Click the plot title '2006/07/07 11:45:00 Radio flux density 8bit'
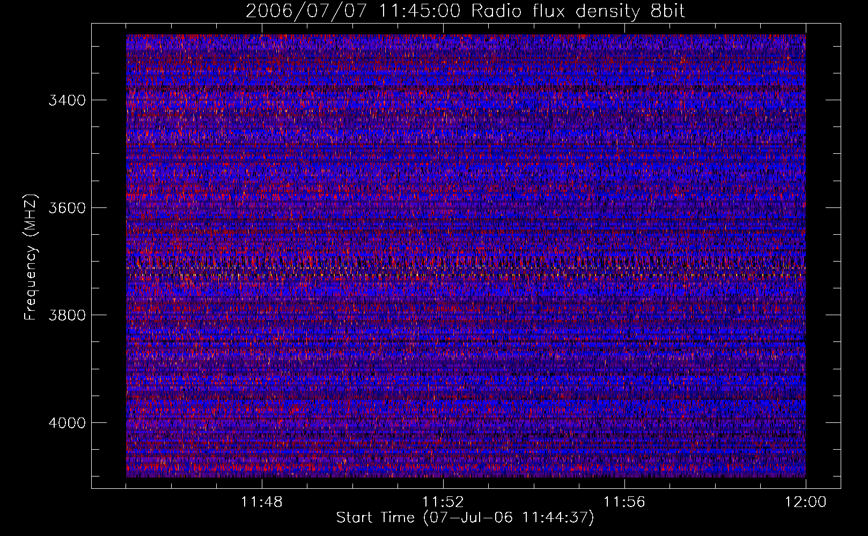Image resolution: width=868 pixels, height=536 pixels. (465, 11)
